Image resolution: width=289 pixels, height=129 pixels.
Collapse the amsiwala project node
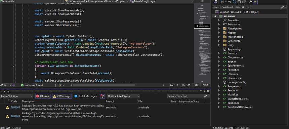pos(215,16)
